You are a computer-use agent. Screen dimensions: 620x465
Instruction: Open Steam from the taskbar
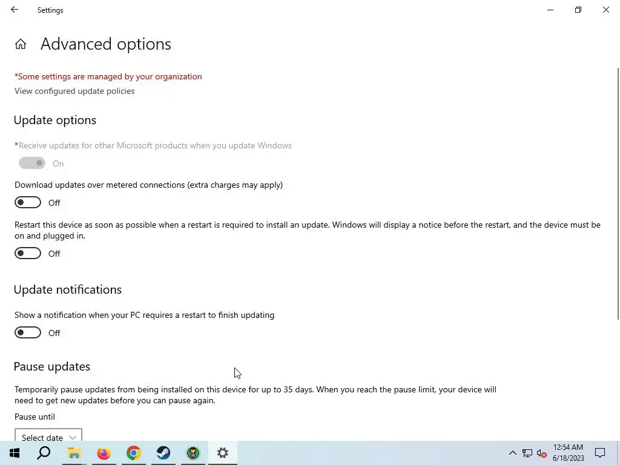pyautogui.click(x=163, y=453)
